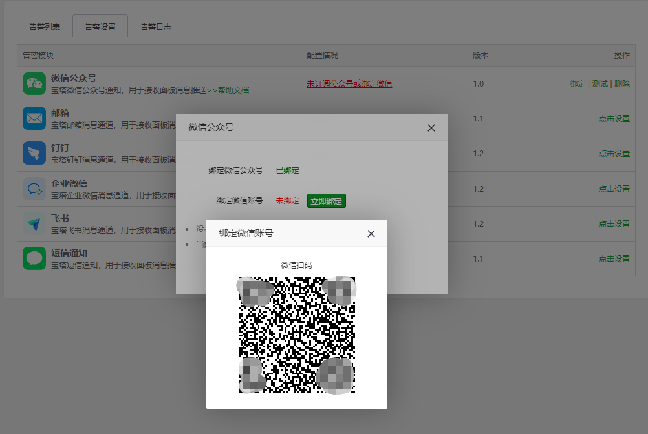This screenshot has width=648, height=434.
Task: Click 点击设置 for the 短信通知 row
Action: [614, 259]
